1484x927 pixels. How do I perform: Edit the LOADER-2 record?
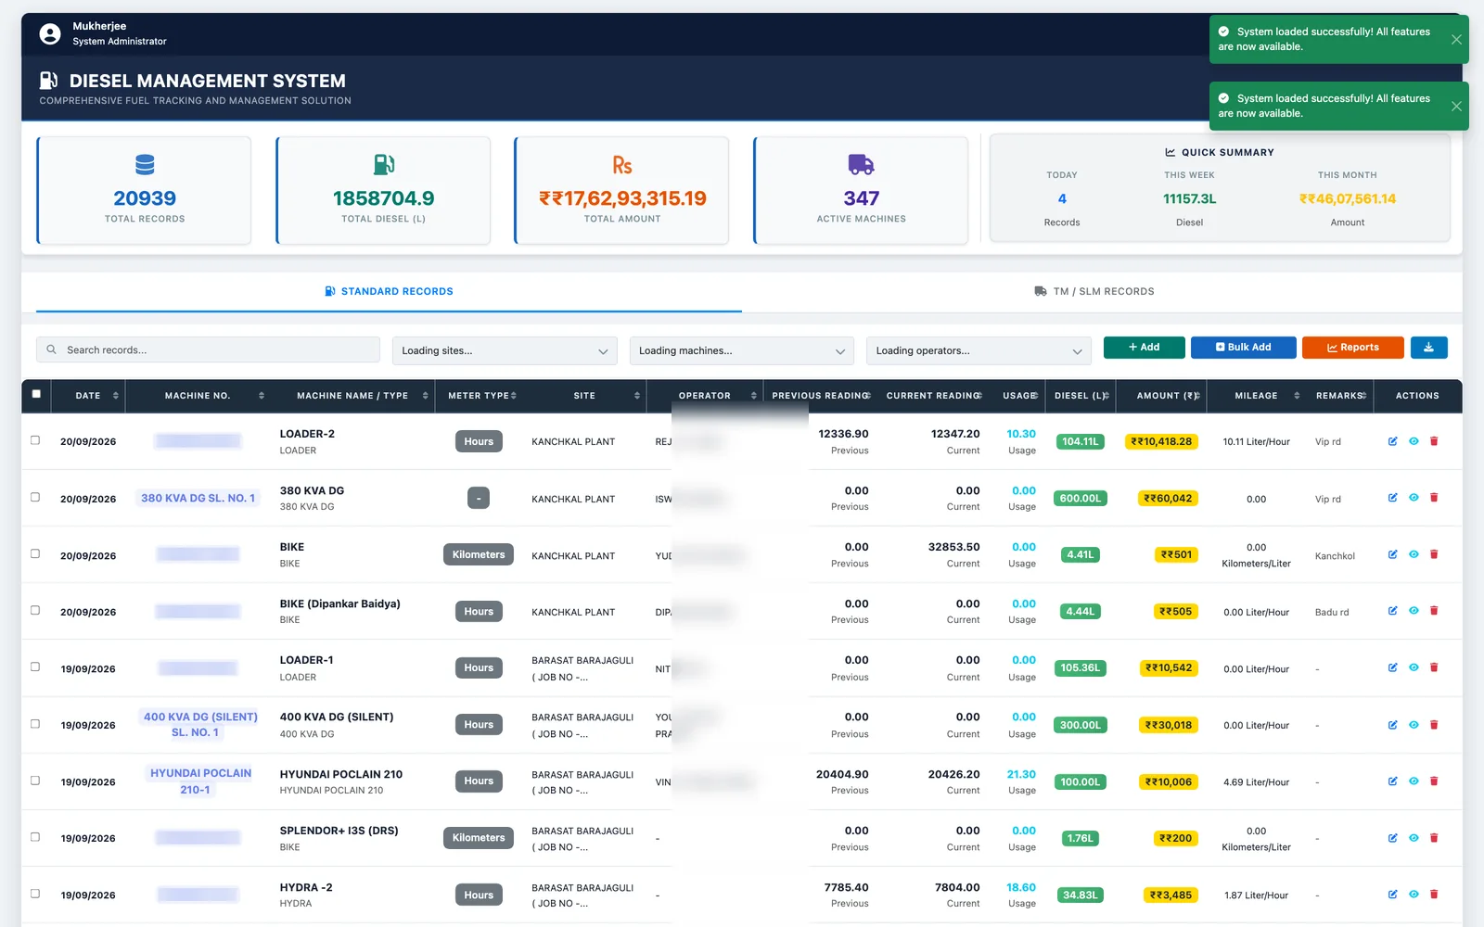coord(1392,441)
